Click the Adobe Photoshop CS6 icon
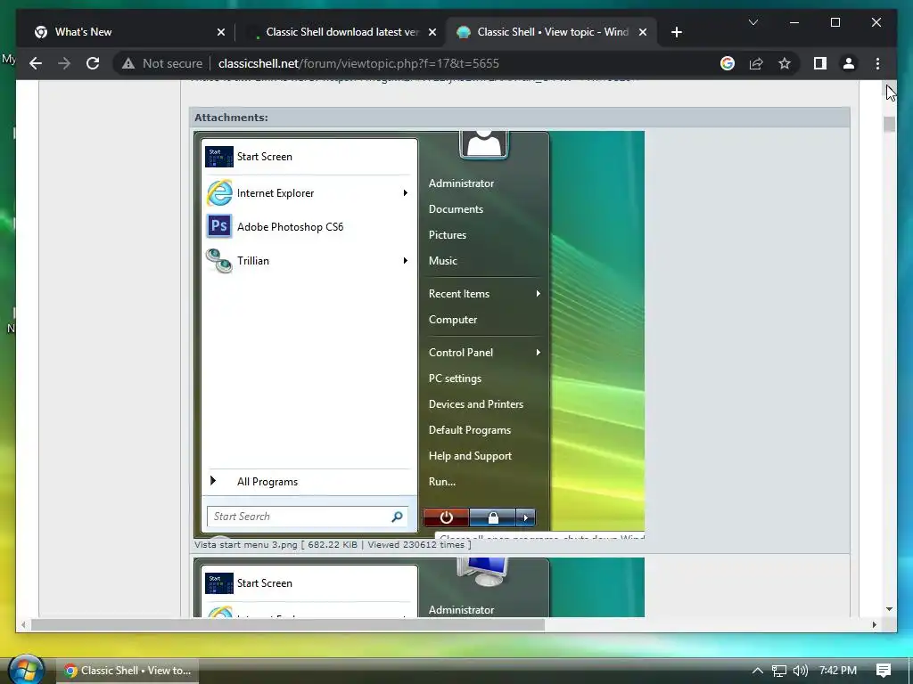913x684 pixels. coord(219,226)
